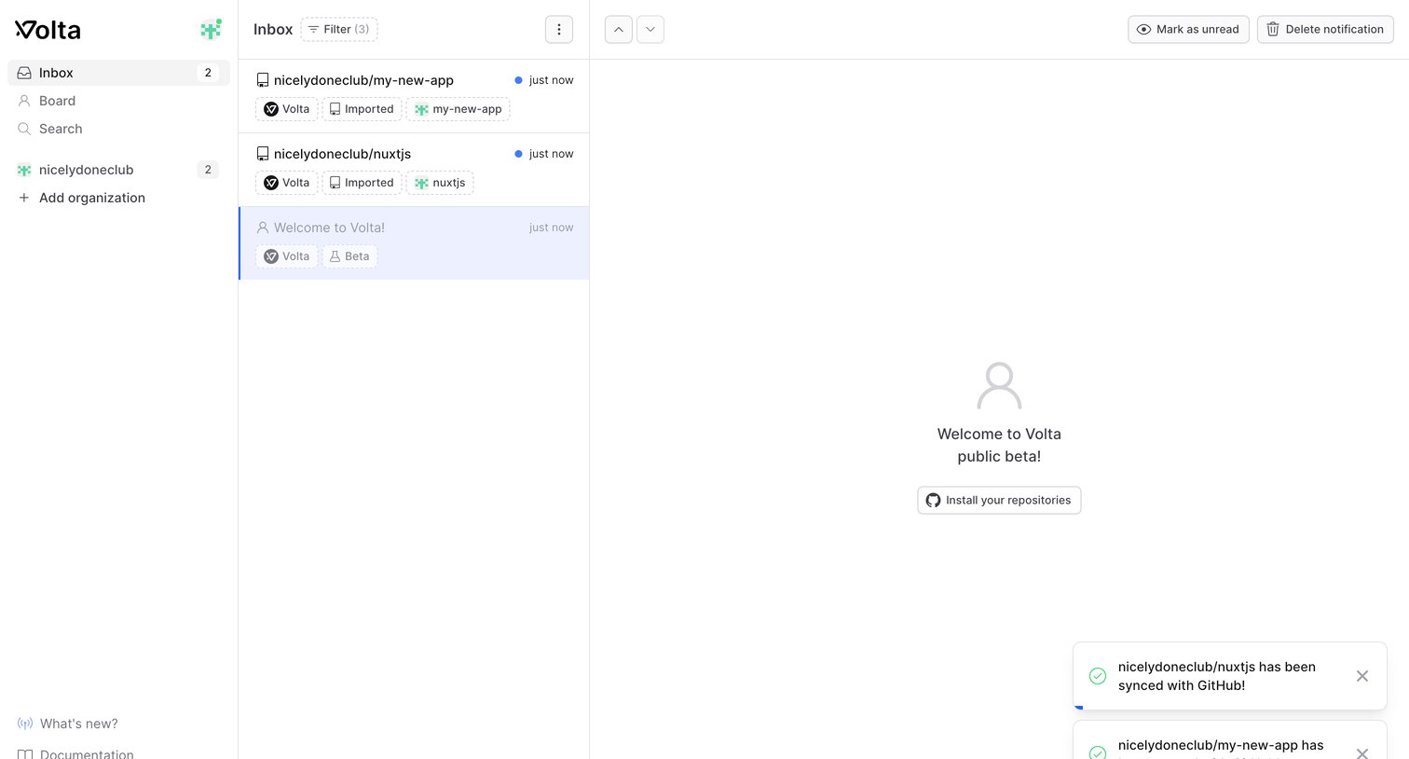Screen dimensions: 1409x759
Task: Click the repo icon beside nicelydoneclub/my-new-app
Action: [263, 80]
